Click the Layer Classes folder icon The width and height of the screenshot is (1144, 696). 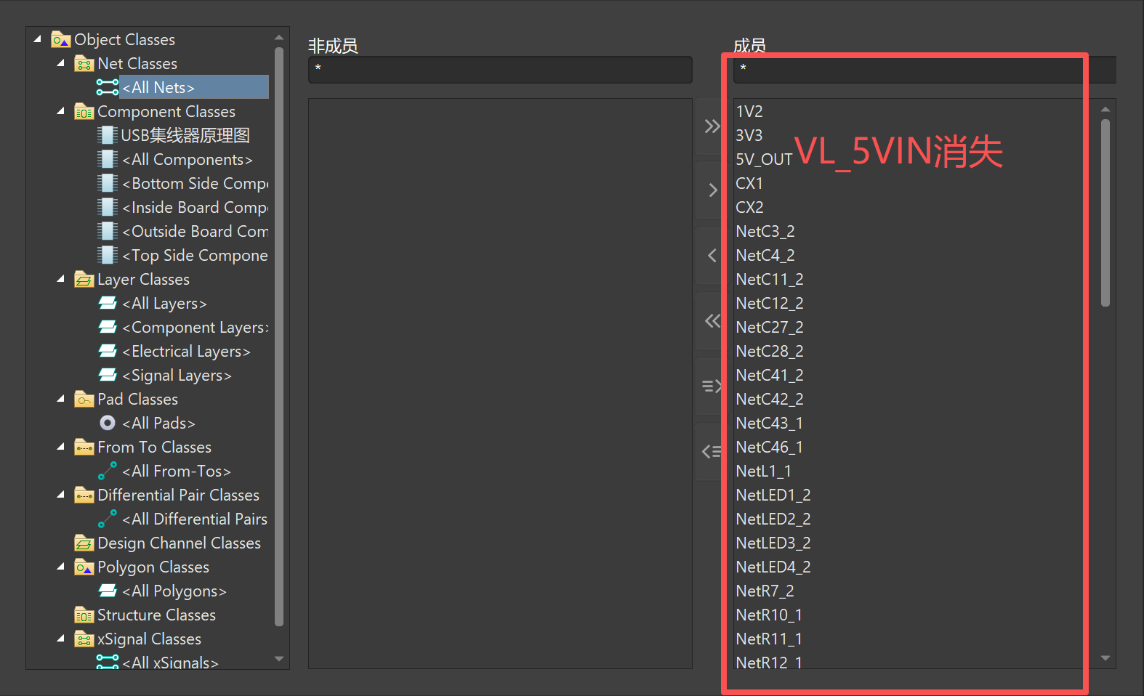pos(84,279)
